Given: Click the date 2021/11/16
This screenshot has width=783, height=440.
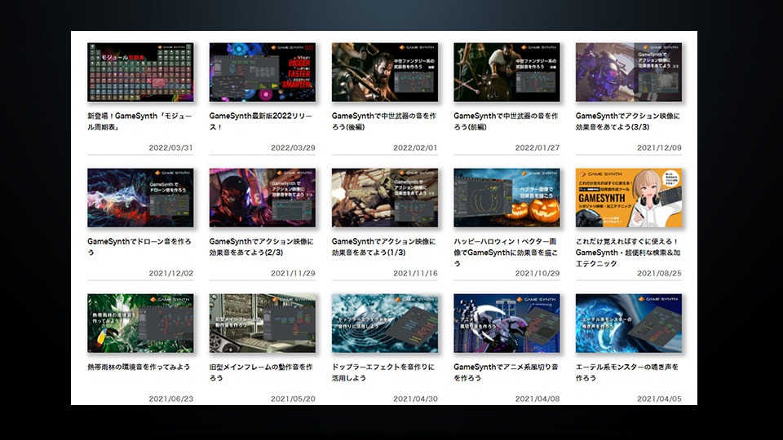Looking at the screenshot, I should [x=415, y=274].
